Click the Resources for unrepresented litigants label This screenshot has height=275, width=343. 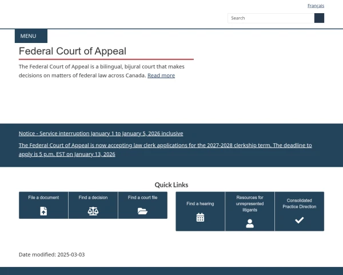[x=250, y=204]
